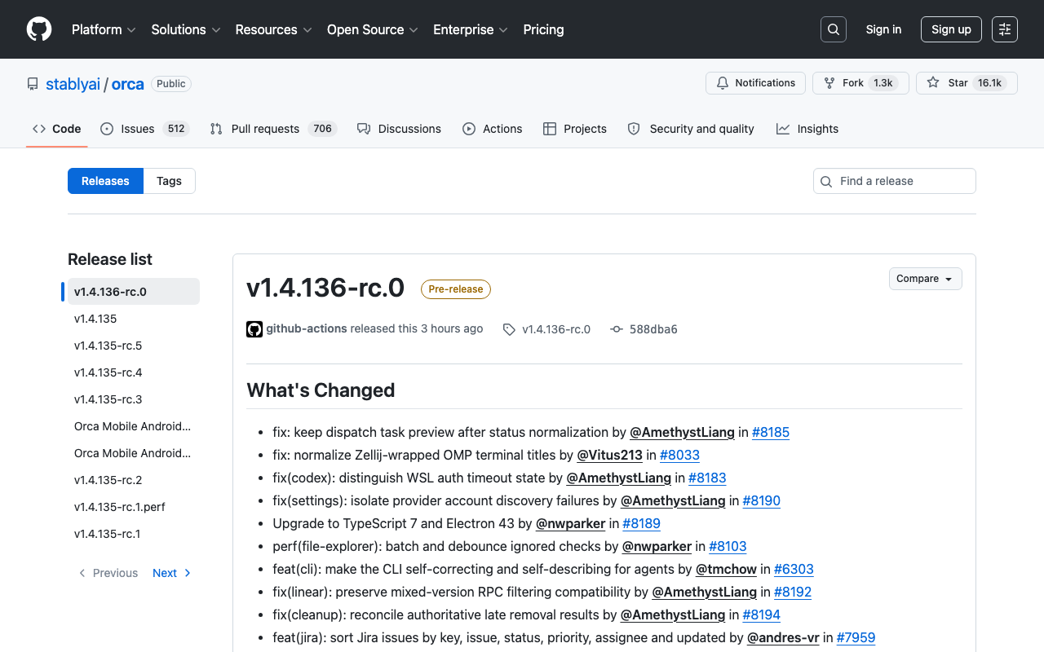Click the Star count 16.1k
The image size is (1044, 652).
click(x=989, y=83)
